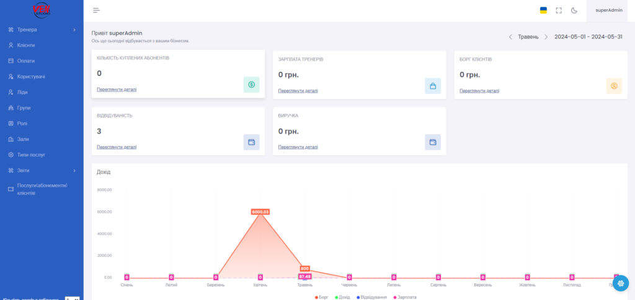The height and width of the screenshot is (300, 635).
Task: Toggle the Зарплата series in the chart legend
Action: click(404, 297)
